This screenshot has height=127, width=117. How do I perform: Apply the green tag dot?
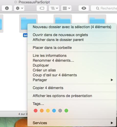pos(66,111)
